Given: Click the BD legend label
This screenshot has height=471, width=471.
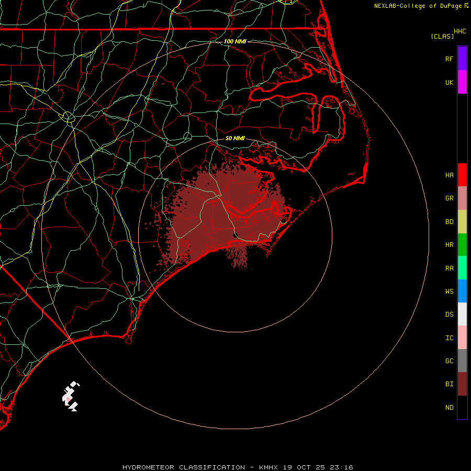Looking at the screenshot, I should point(450,222).
